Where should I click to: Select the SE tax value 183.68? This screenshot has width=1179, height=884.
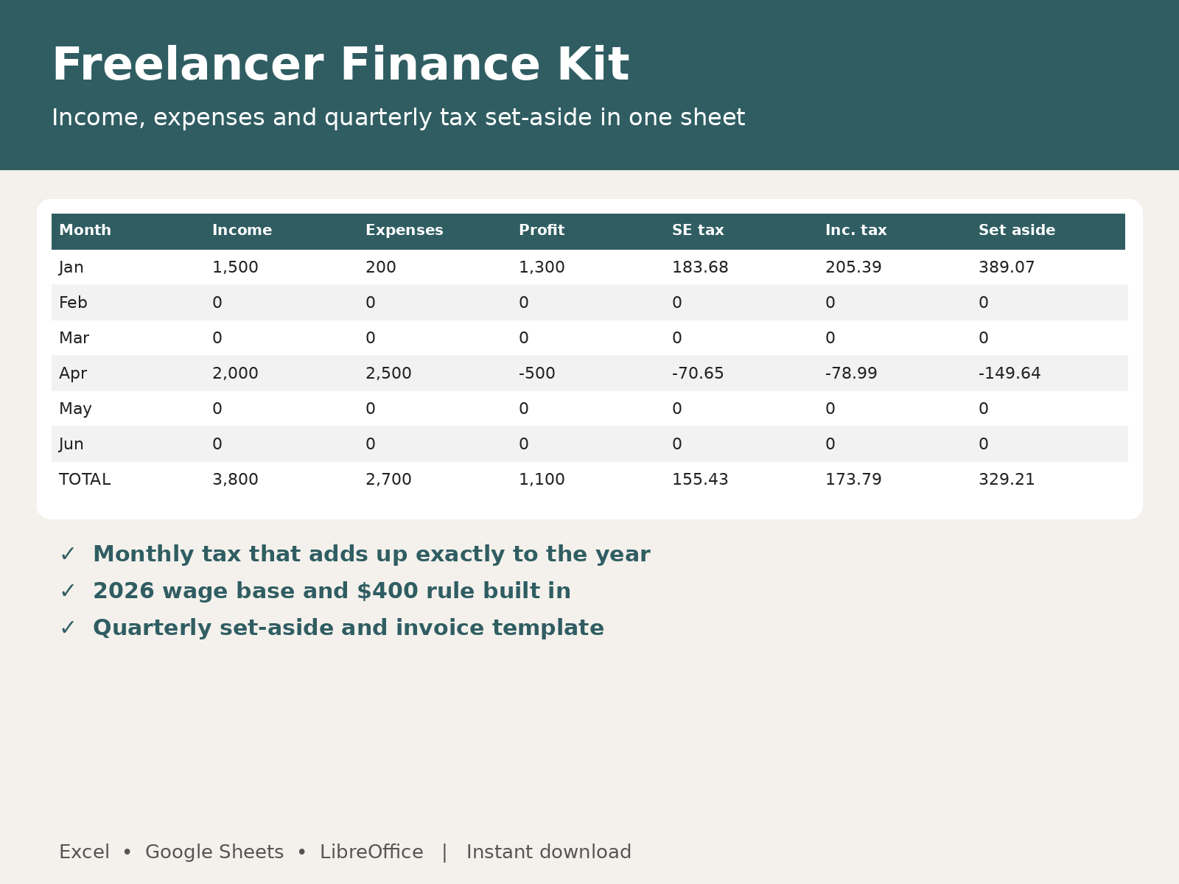click(x=700, y=267)
